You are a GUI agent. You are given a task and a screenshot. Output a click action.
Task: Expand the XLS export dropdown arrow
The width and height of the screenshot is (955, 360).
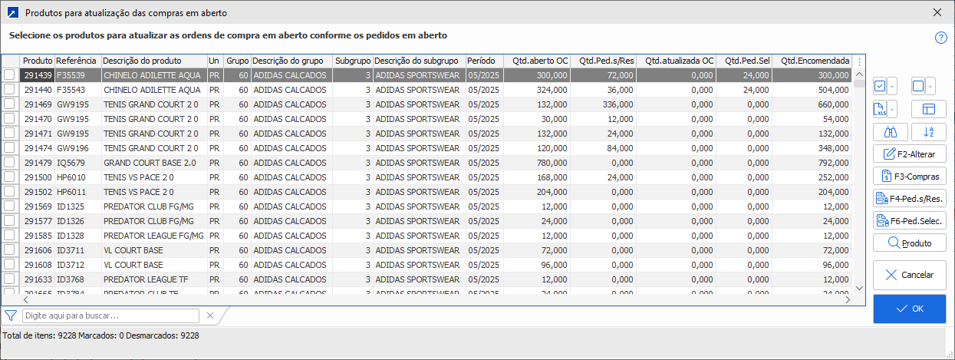(894, 109)
